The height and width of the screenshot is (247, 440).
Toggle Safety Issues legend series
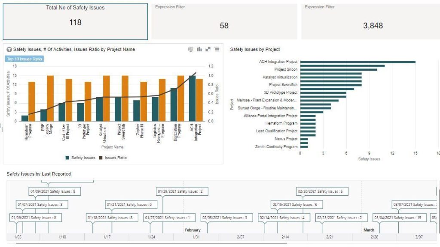coord(80,158)
